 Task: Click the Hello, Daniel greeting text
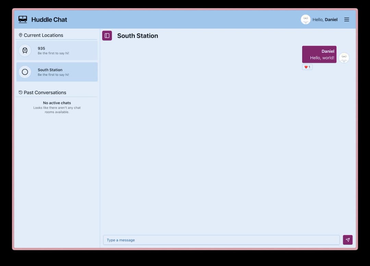(x=325, y=20)
